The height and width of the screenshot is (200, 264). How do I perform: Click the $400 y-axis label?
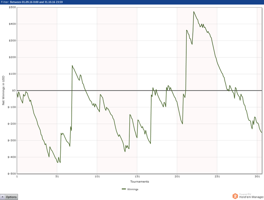12,24
